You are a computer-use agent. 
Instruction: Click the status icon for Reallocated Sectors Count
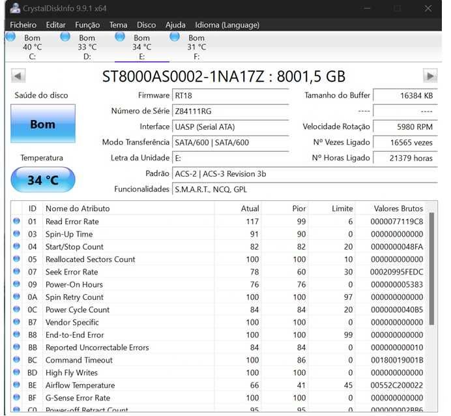click(x=16, y=259)
